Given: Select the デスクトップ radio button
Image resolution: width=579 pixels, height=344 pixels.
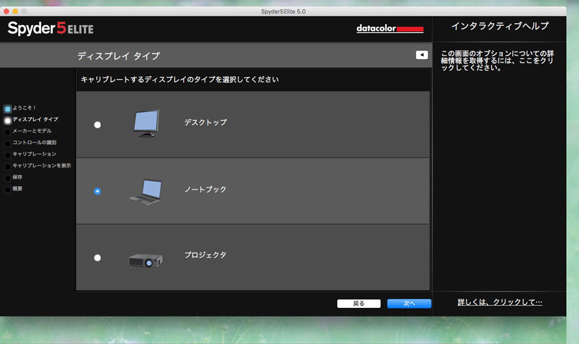Looking at the screenshot, I should coord(97,125).
